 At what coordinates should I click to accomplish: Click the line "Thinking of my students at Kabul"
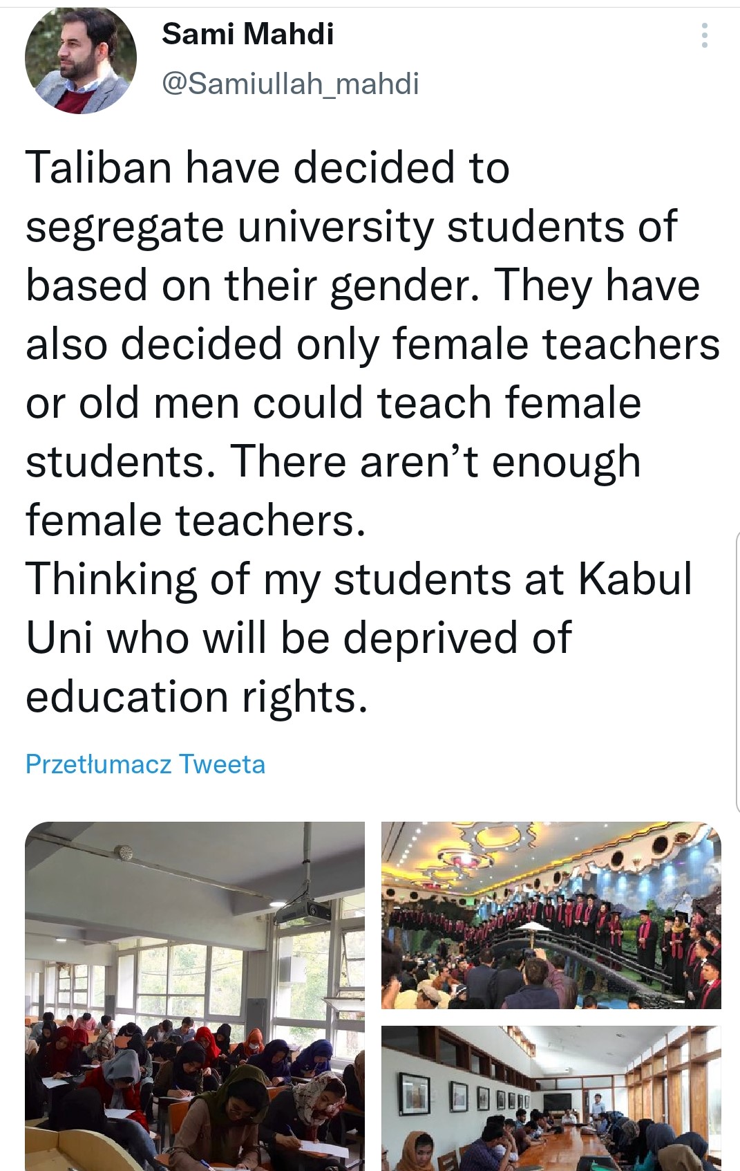pyautogui.click(x=359, y=579)
